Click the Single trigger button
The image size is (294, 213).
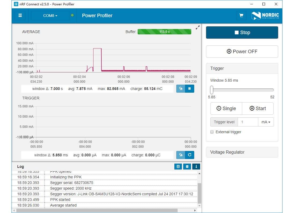pos(226,109)
